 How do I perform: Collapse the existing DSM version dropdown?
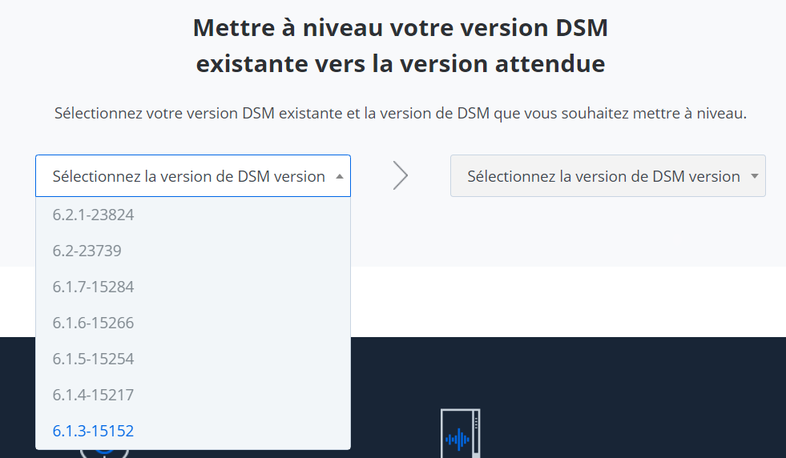[x=193, y=176]
